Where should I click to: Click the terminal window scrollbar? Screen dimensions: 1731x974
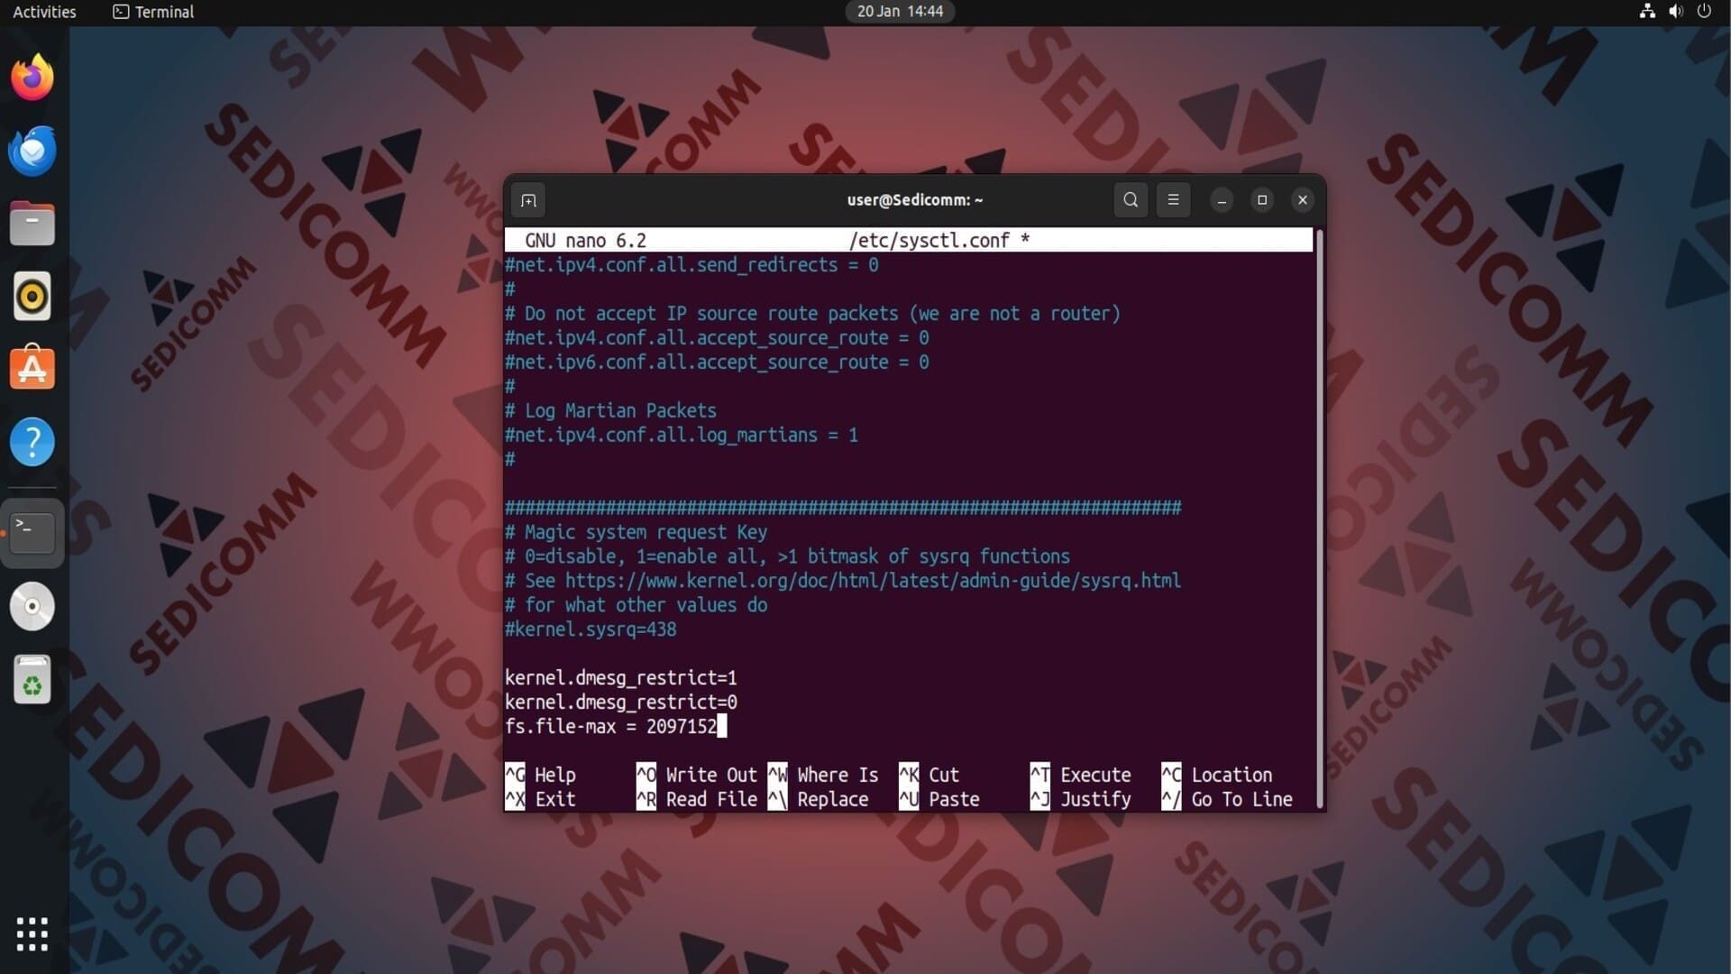point(1319,519)
